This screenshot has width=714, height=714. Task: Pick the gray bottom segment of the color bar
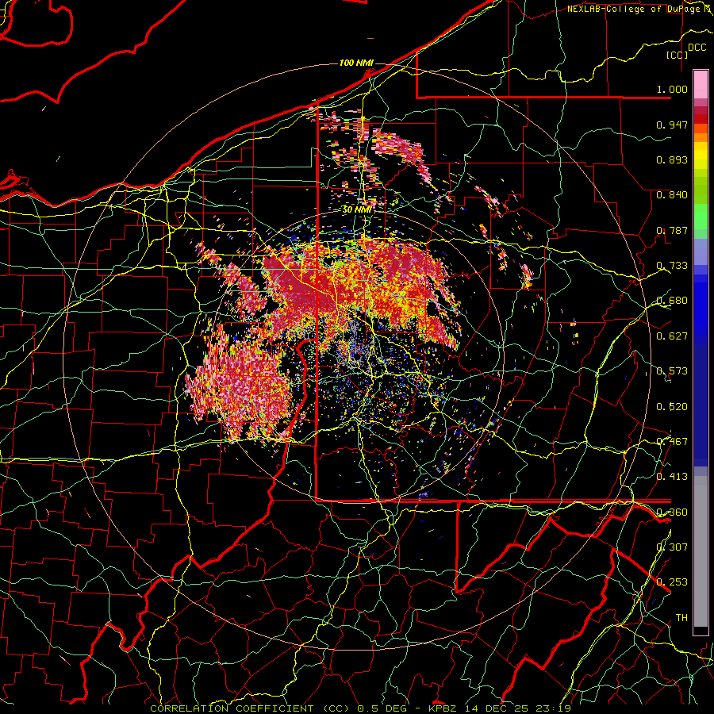701,551
